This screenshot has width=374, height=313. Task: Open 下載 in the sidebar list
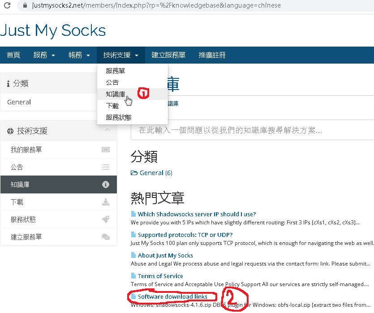(59, 202)
